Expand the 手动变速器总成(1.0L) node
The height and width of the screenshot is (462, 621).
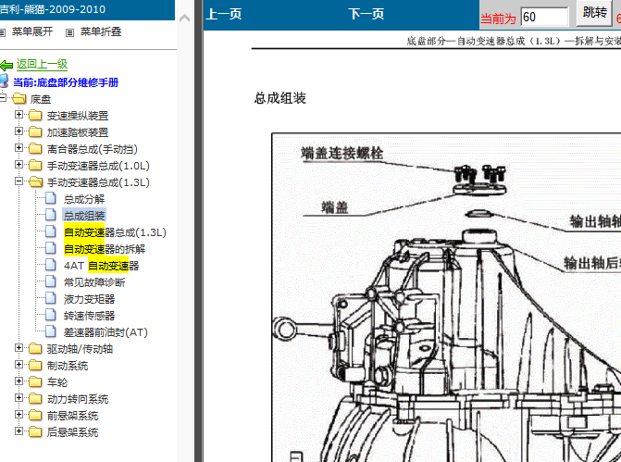point(19,165)
